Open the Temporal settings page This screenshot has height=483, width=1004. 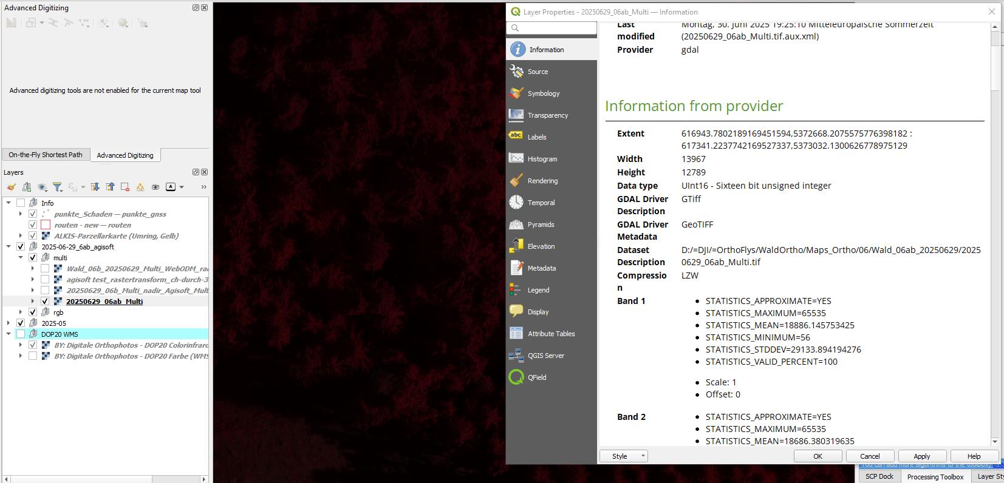tap(551, 203)
